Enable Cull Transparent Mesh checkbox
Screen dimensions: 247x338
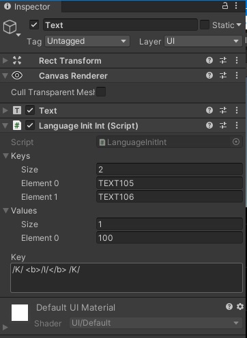(x=101, y=92)
